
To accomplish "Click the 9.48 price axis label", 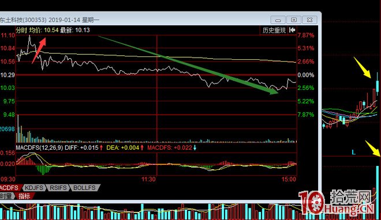I will (x=9, y=115).
